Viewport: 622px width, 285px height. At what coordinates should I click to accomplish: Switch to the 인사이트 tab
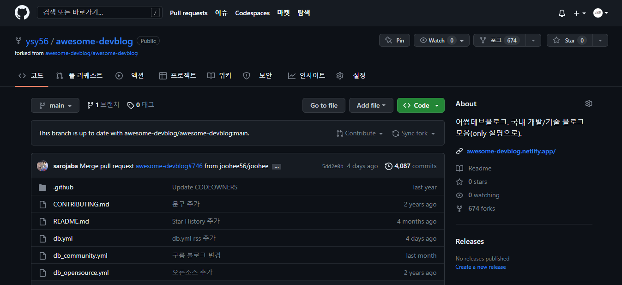307,75
